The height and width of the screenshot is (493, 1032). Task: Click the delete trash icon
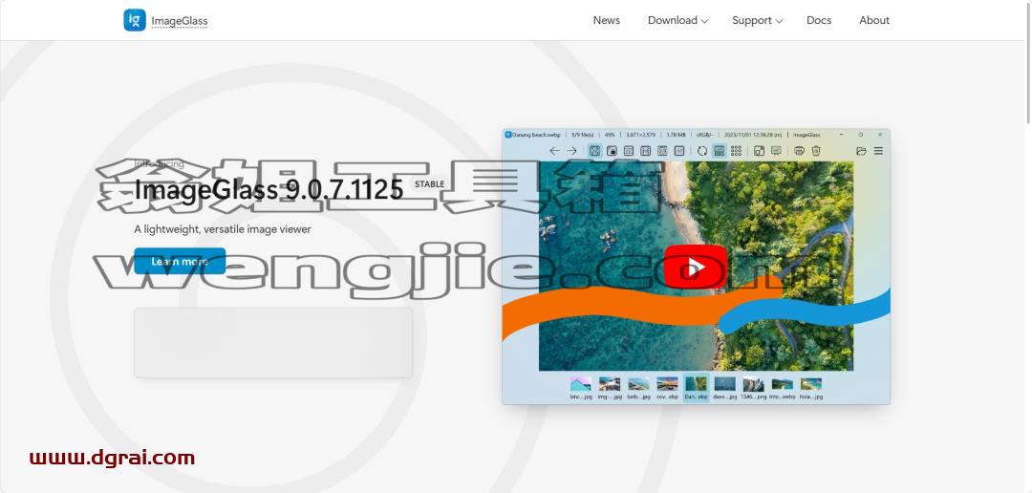pos(816,151)
